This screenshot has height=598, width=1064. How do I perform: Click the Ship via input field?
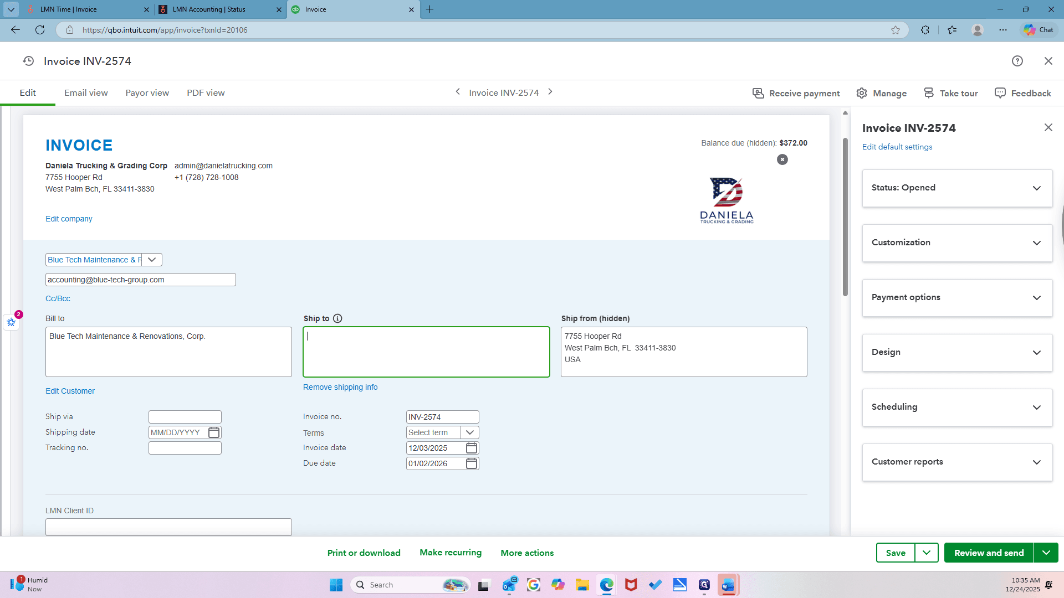(185, 417)
